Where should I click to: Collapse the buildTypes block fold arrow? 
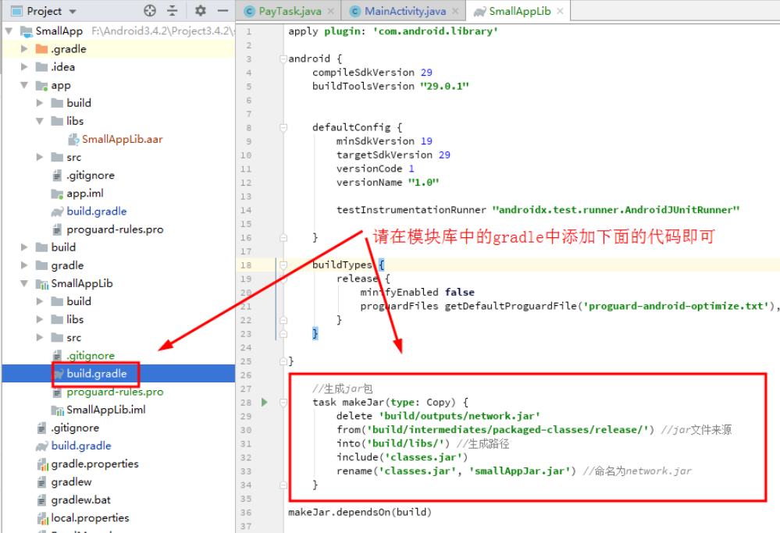pyautogui.click(x=283, y=265)
